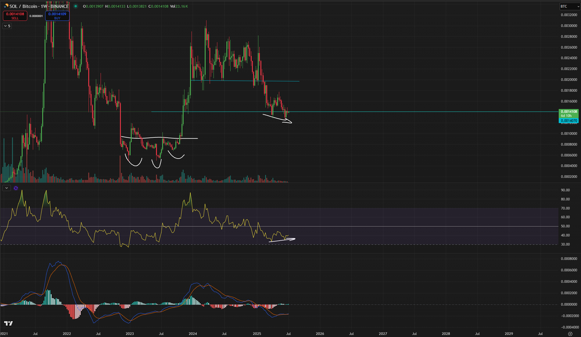This screenshot has width=581, height=337.
Task: Click the 2025 label on the time axis
Action: tap(257, 334)
